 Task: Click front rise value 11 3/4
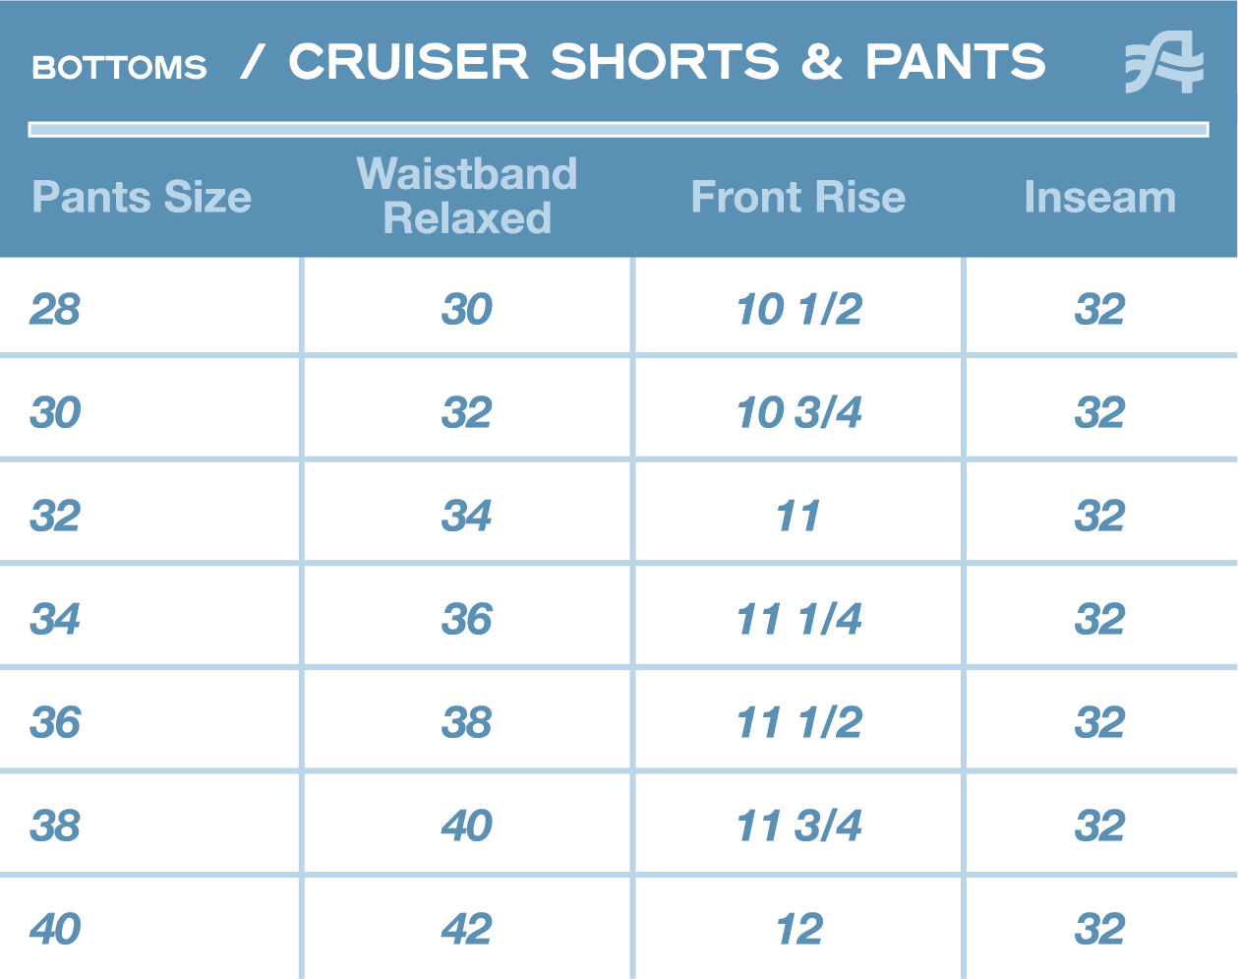[x=798, y=826]
